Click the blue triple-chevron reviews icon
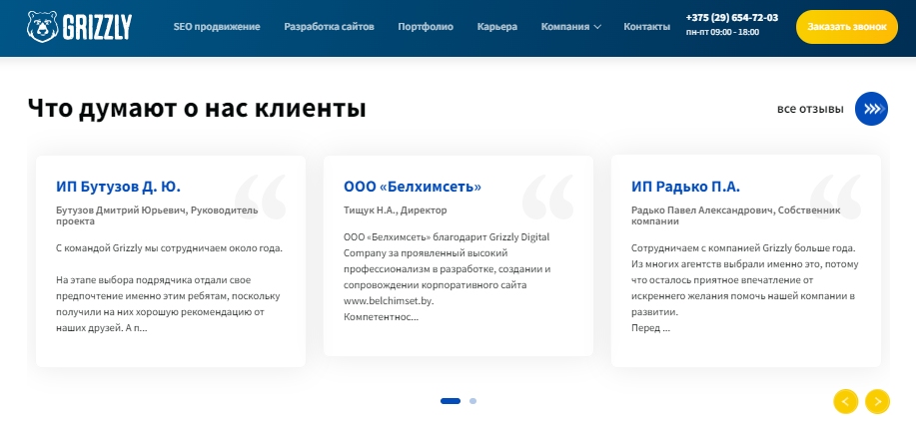The image size is (916, 423). click(x=871, y=109)
